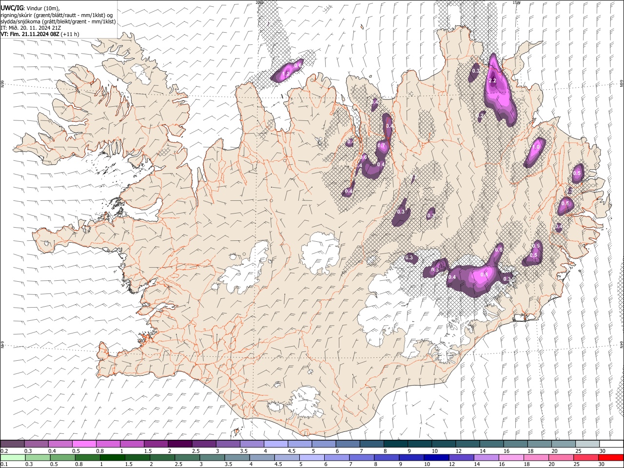Select the dark mauve 0.2 swatch, upper legend row
624x468 pixels.
12,444
